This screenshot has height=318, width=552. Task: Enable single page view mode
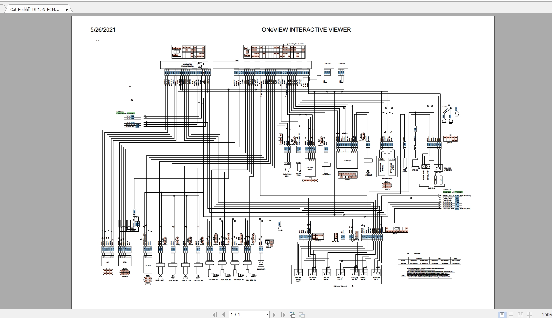coord(502,314)
